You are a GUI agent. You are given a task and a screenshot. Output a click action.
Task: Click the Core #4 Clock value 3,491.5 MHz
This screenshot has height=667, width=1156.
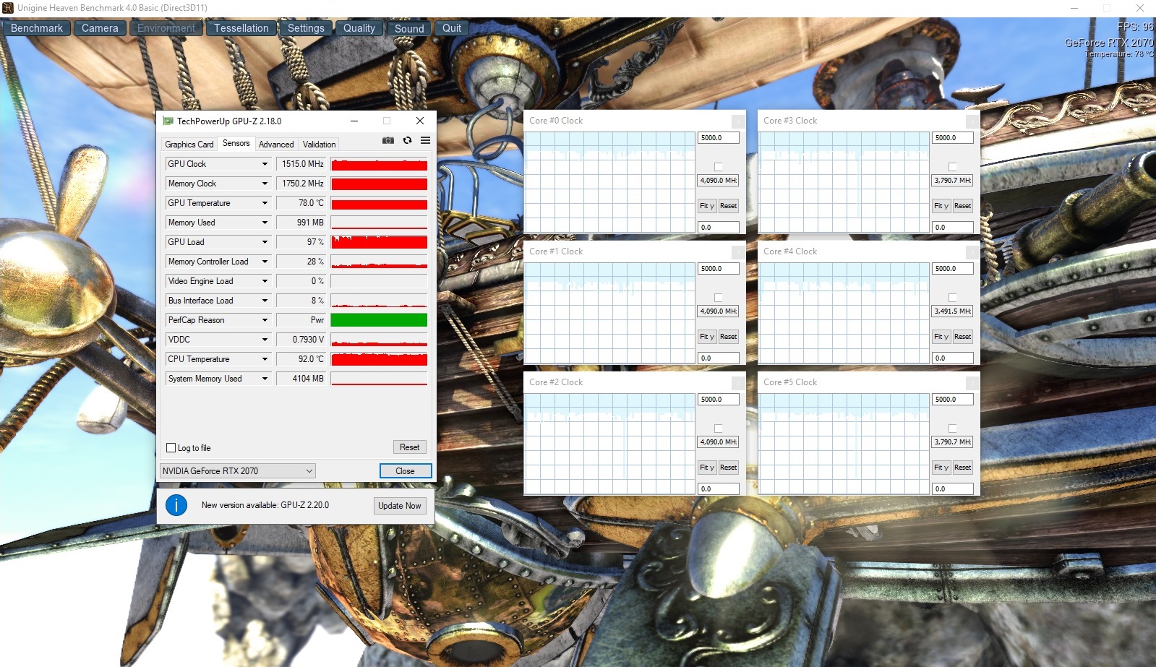[x=953, y=311]
